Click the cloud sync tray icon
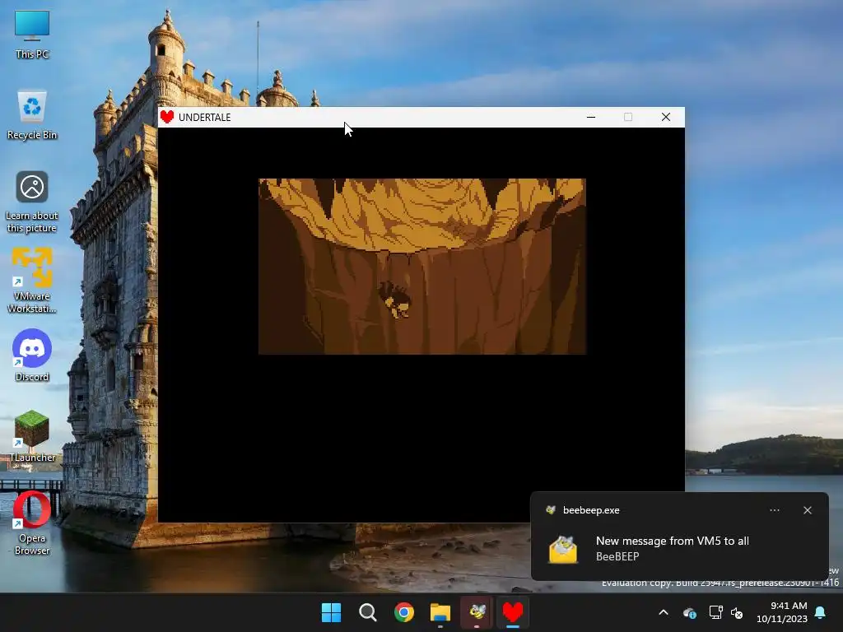This screenshot has width=843, height=632. point(690,612)
